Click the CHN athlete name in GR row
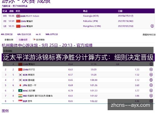156x113 pixels. (x=27, y=26)
